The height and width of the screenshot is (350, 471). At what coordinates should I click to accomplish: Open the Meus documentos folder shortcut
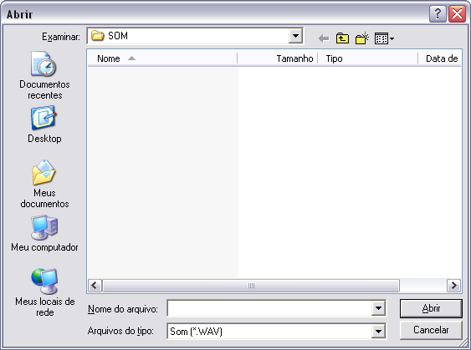(x=44, y=184)
